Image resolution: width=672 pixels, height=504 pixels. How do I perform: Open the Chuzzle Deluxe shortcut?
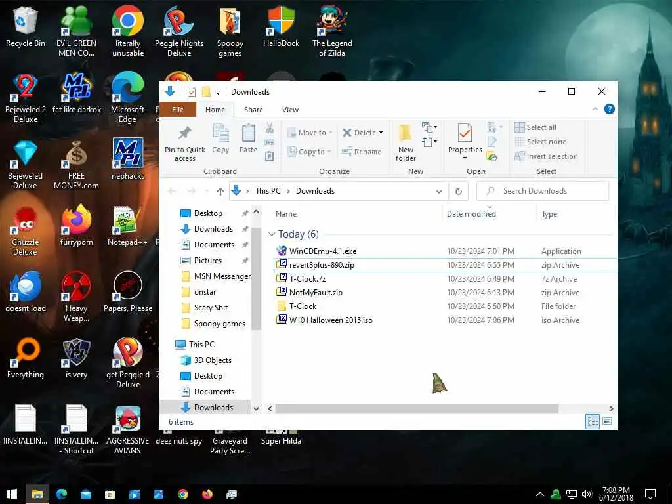pyautogui.click(x=26, y=230)
